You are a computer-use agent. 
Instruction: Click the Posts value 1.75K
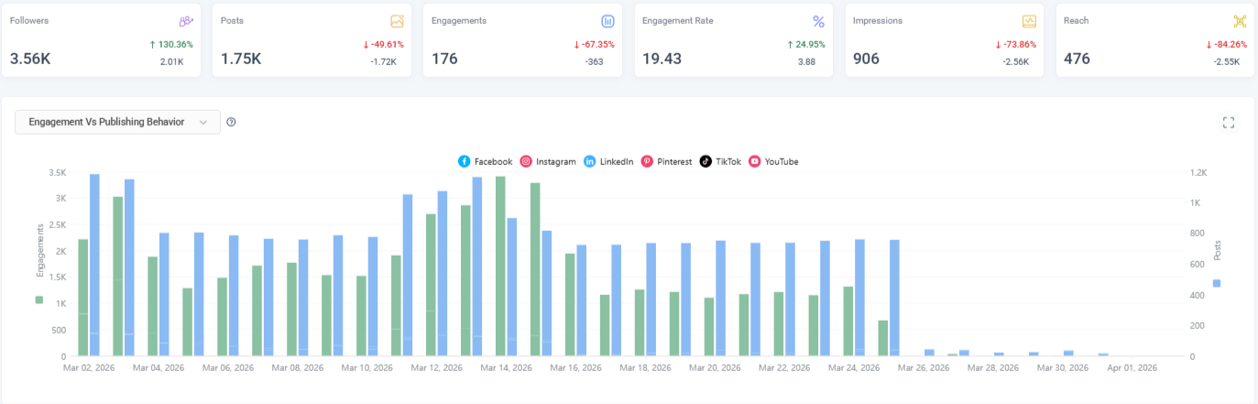point(241,59)
